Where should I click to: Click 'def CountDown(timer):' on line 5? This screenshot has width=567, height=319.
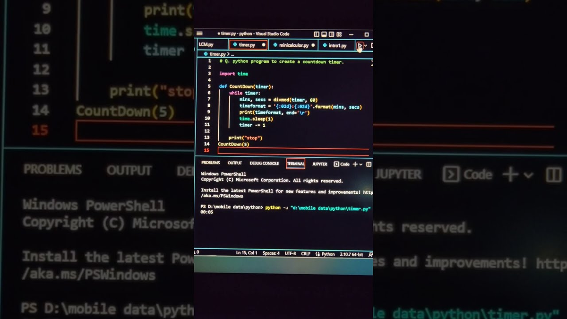(246, 86)
